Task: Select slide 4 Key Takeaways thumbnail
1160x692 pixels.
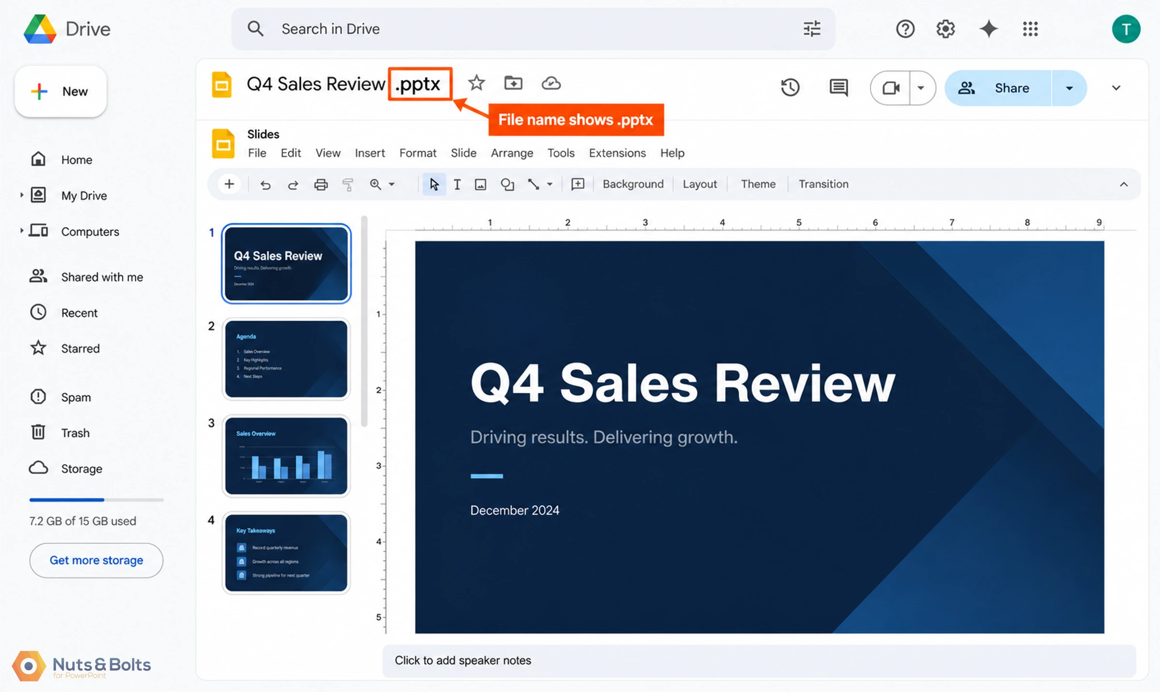Action: tap(286, 553)
